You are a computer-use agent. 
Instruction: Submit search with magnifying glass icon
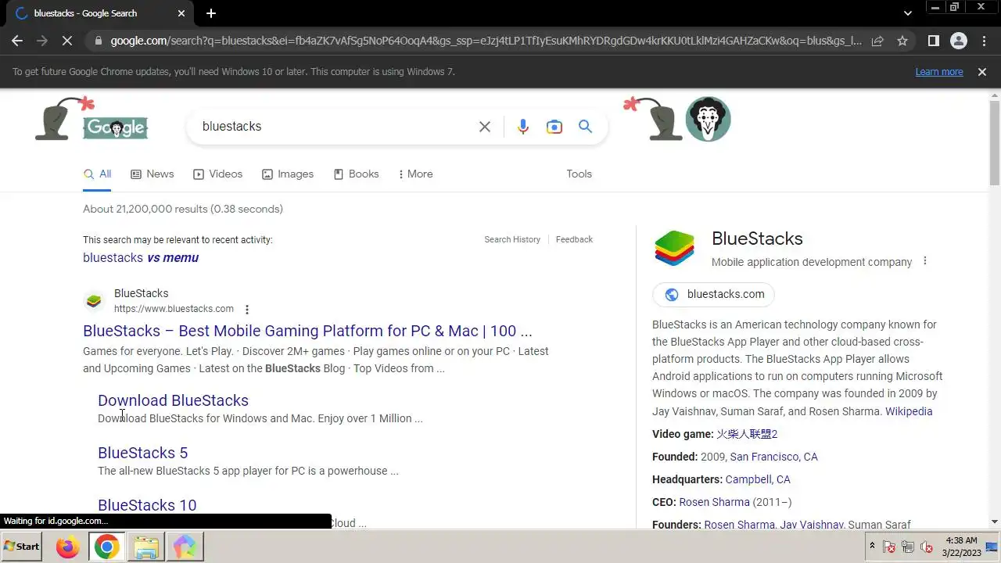pyautogui.click(x=585, y=127)
